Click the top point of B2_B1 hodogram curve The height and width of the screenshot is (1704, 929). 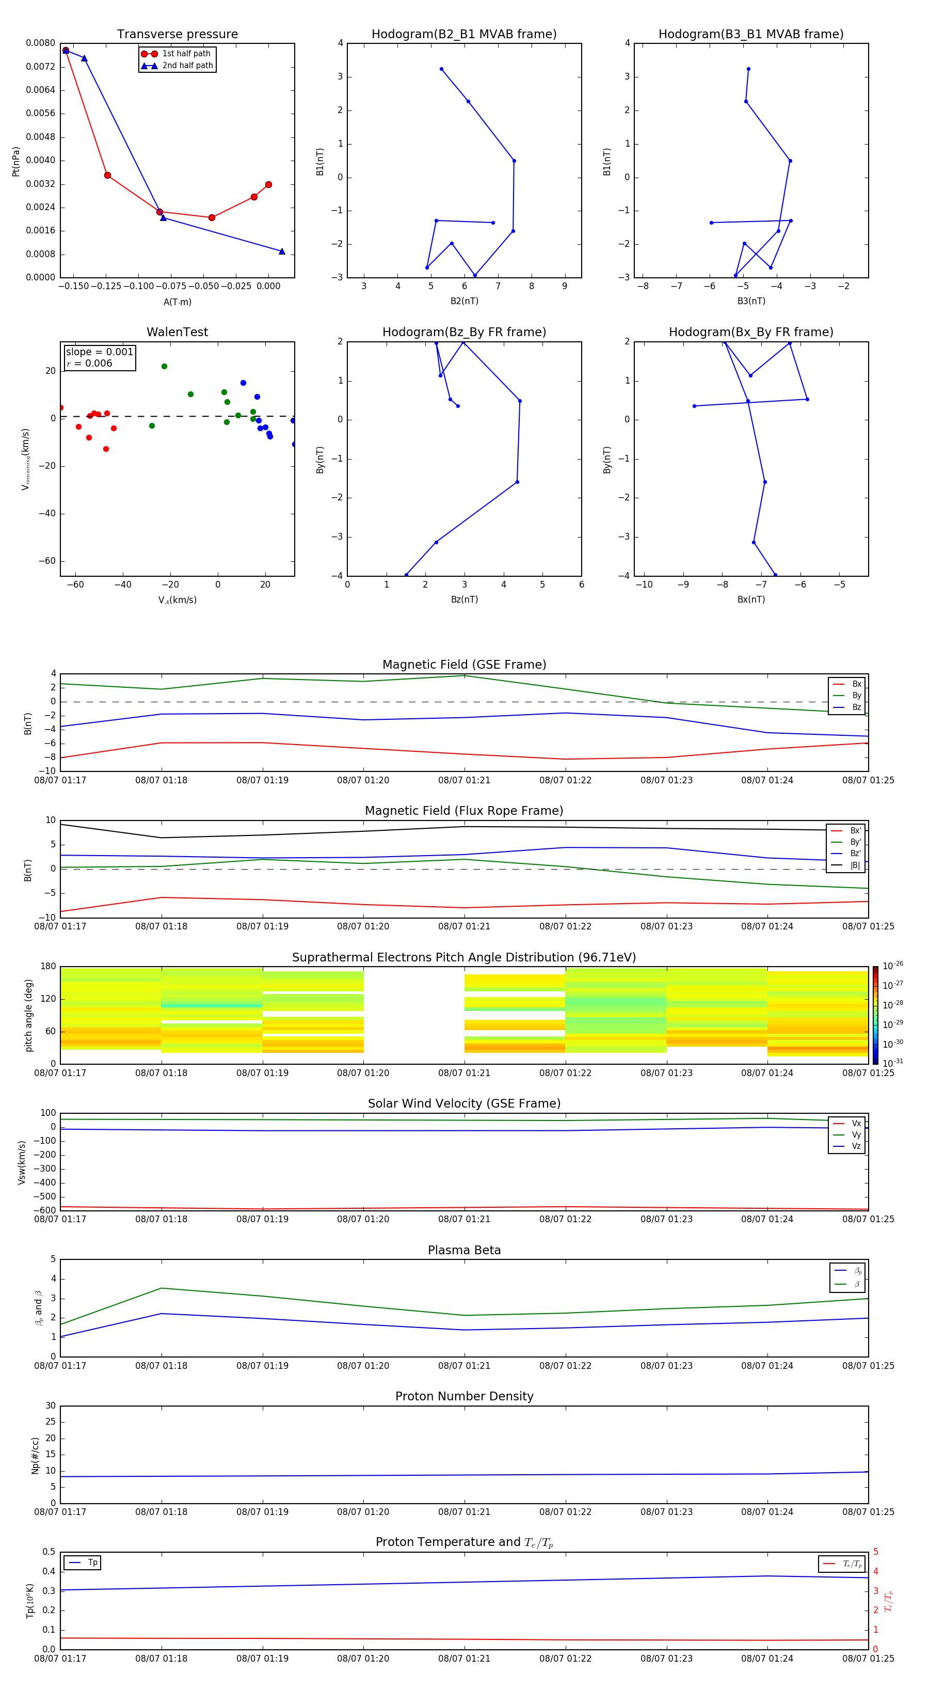pos(442,69)
